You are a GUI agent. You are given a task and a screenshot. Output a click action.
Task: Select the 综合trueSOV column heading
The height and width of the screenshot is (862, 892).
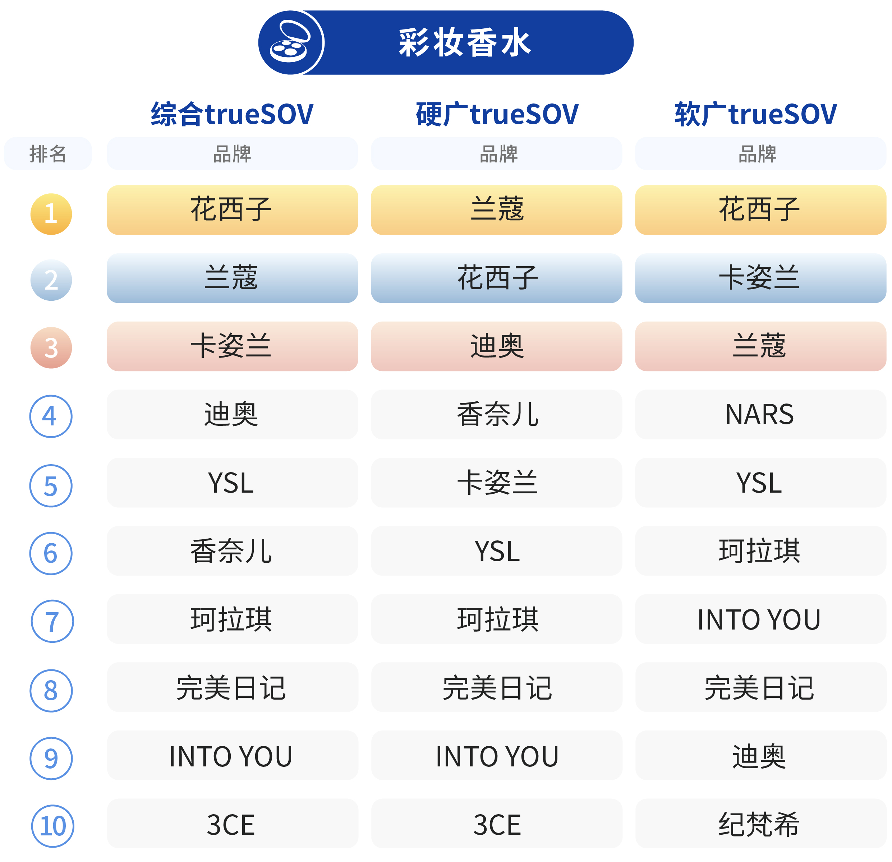pyautogui.click(x=232, y=114)
